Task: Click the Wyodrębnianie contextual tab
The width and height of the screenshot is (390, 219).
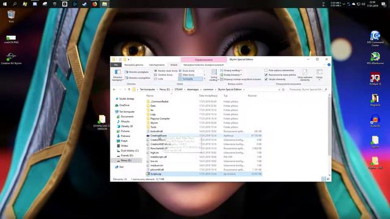Action: coord(204,60)
